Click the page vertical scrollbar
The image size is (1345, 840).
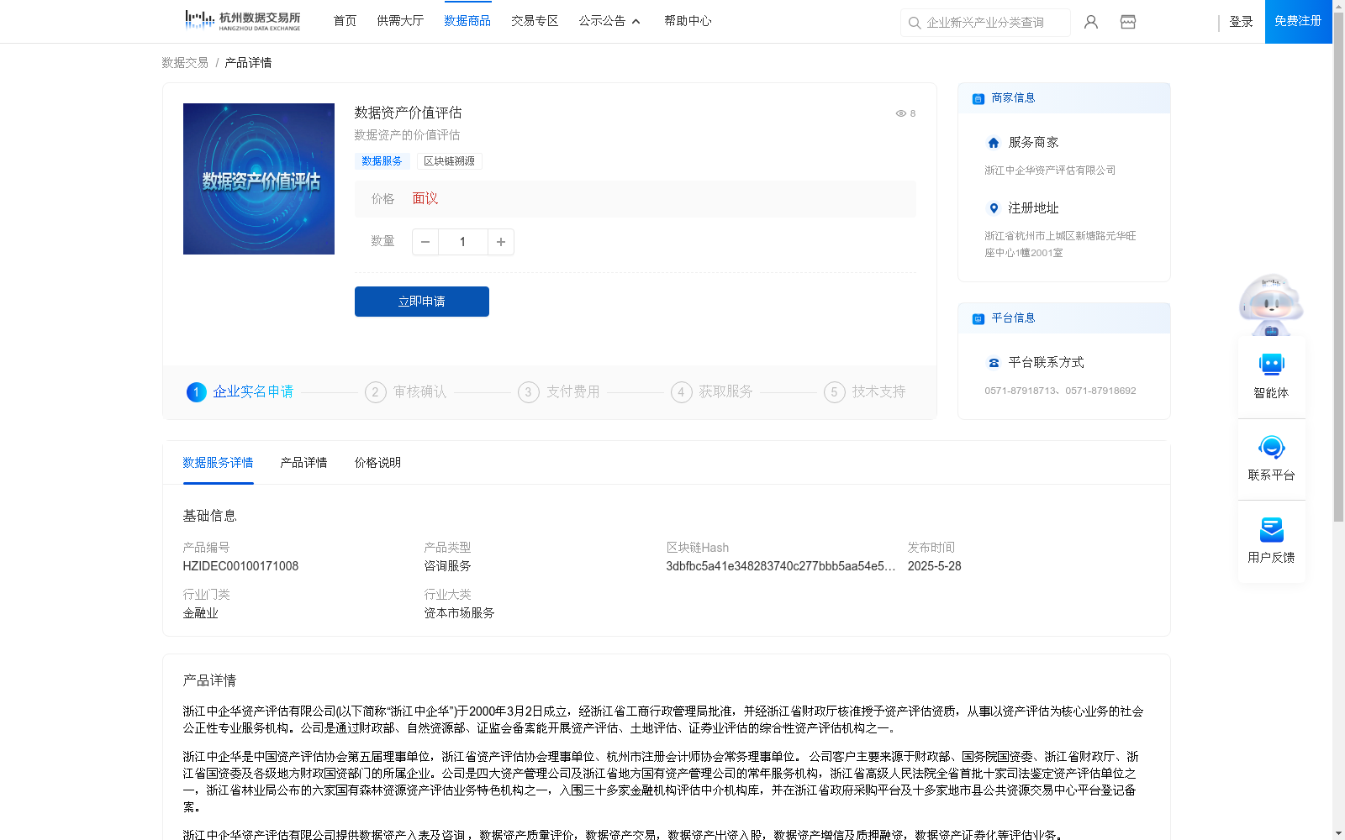click(x=1338, y=269)
